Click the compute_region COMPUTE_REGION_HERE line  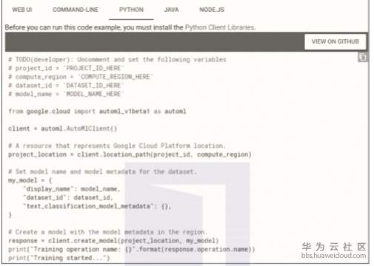(81, 77)
